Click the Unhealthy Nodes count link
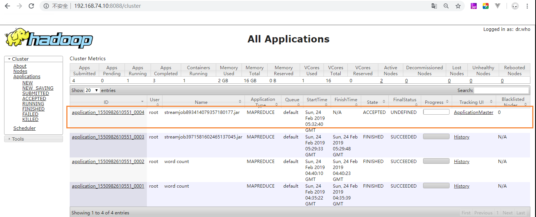Screen dimensions: 536x217 click(471, 81)
